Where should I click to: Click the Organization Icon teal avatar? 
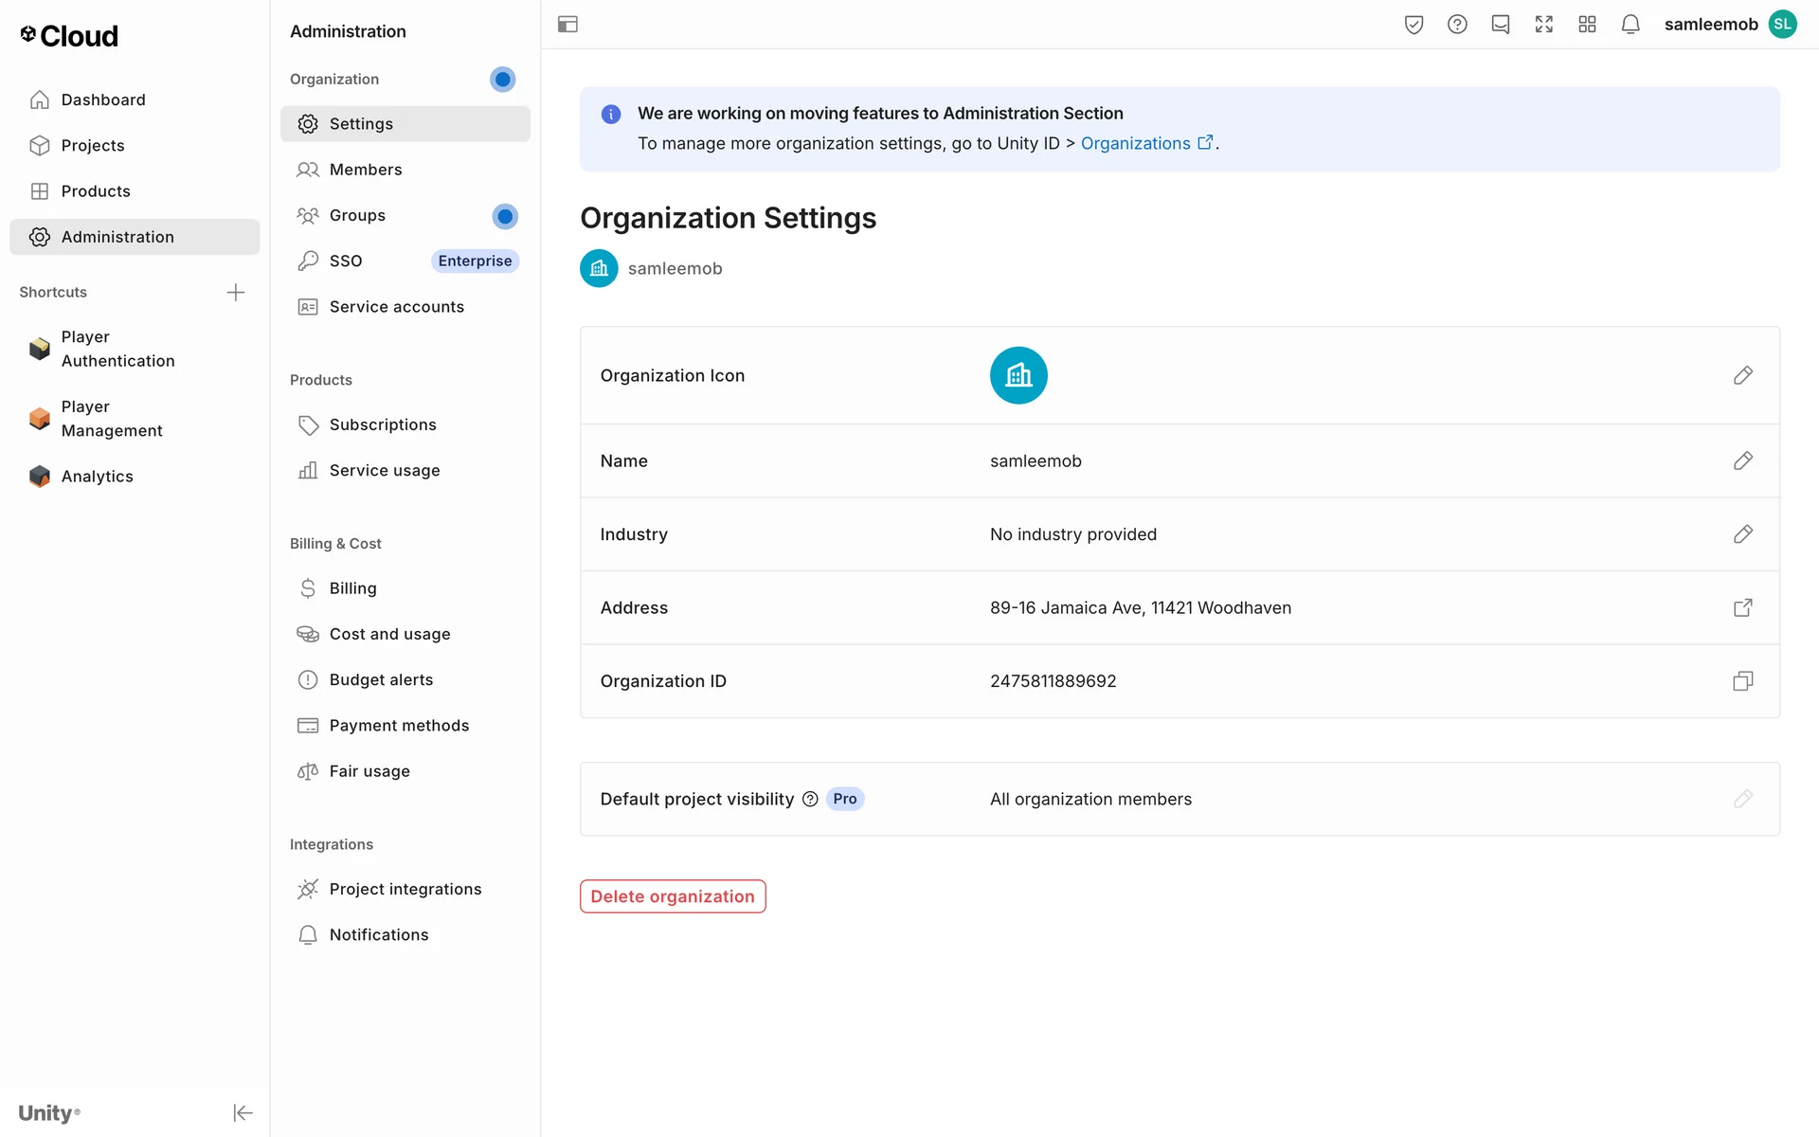(1018, 375)
